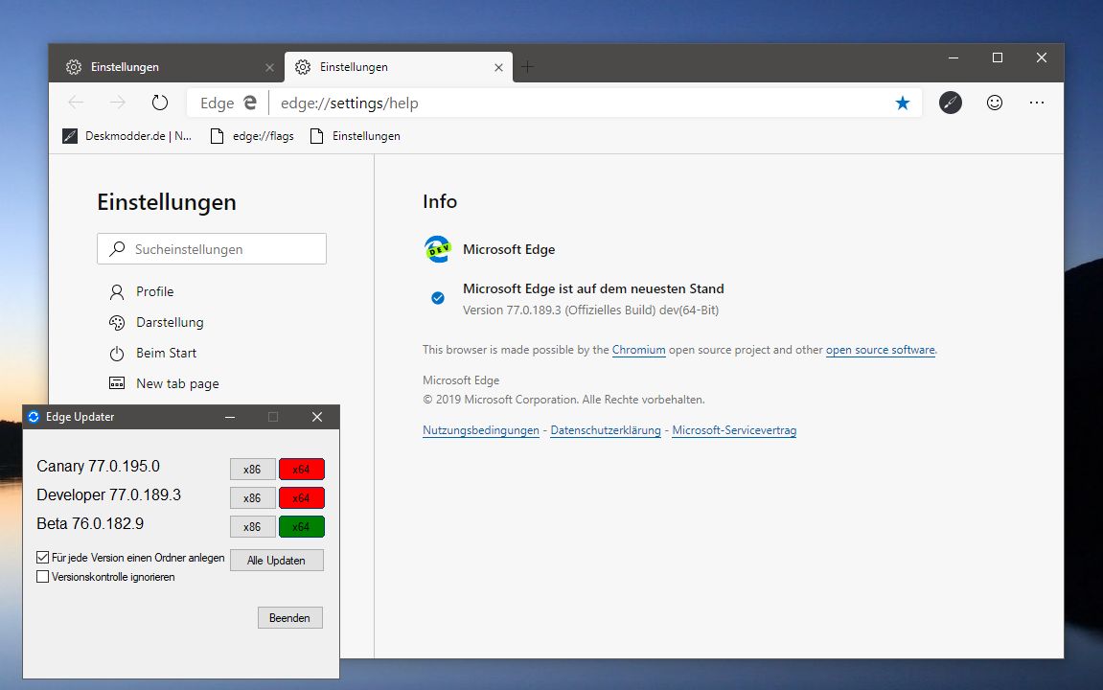Click the Darstellung palette icon

[x=117, y=322]
